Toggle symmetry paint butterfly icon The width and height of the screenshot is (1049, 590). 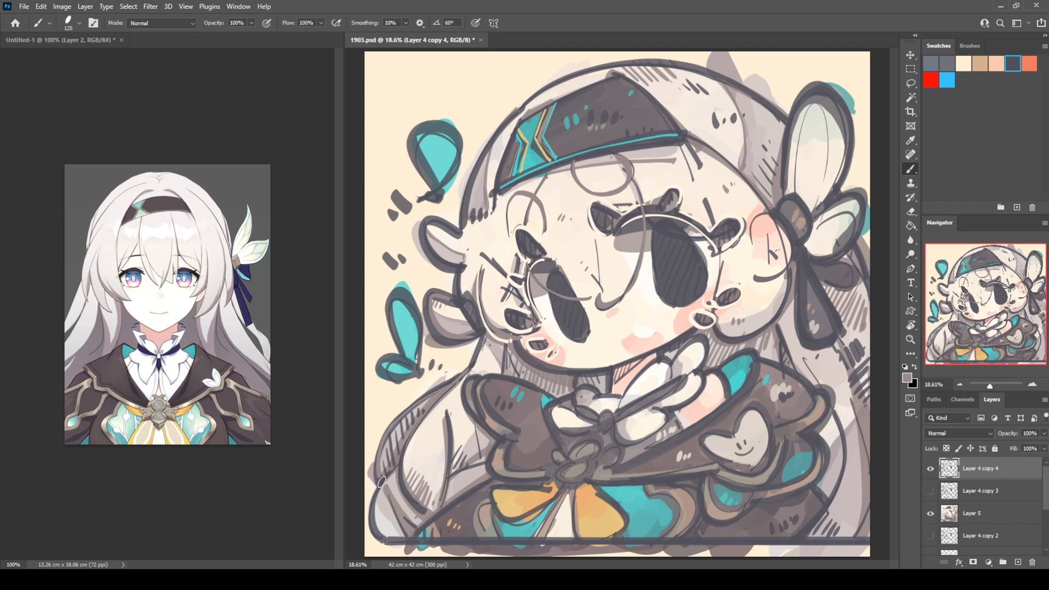[x=493, y=23]
